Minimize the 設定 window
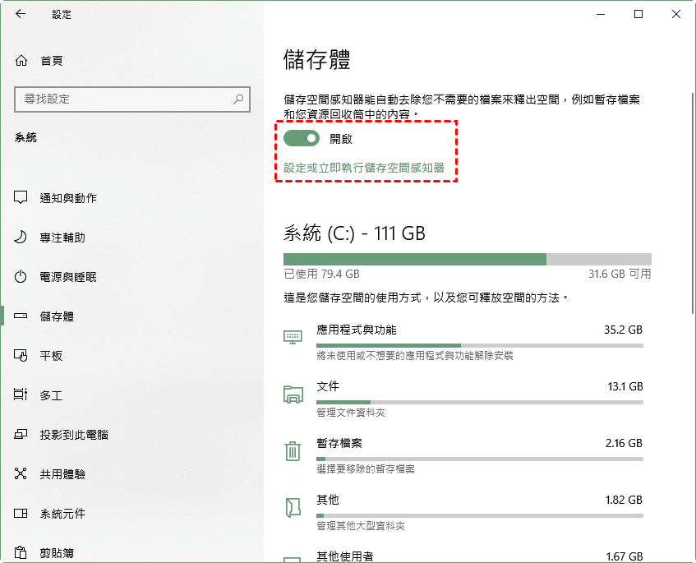 point(601,14)
